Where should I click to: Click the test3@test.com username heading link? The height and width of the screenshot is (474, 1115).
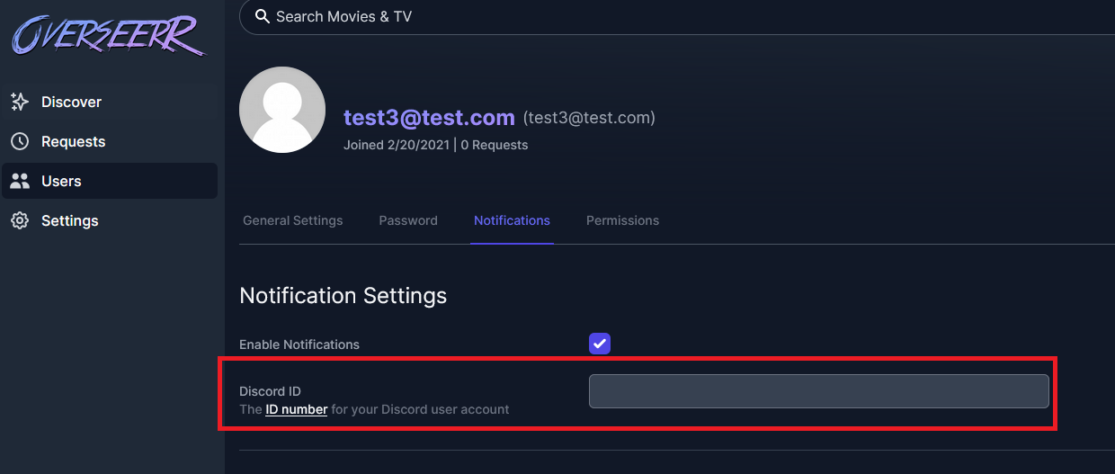[x=429, y=118]
